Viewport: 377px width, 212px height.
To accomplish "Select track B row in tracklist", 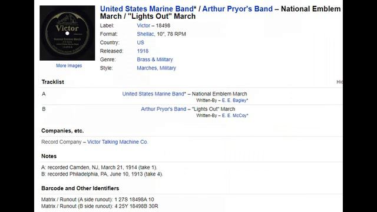I will pos(191,112).
